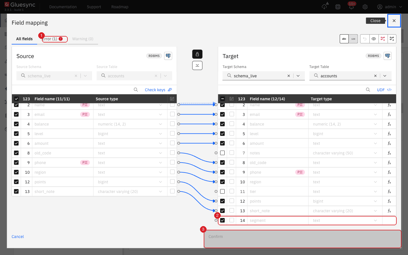Screen dimensions: 408x255
Task: Click the search icon above source fields
Action: point(136,90)
